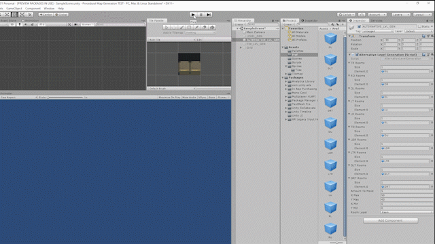Open the Active Tilemap dropdown
This screenshot has width=435, height=244.
201,33
